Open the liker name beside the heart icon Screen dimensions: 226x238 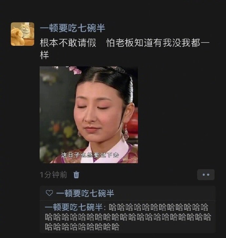pyautogui.click(x=85, y=194)
